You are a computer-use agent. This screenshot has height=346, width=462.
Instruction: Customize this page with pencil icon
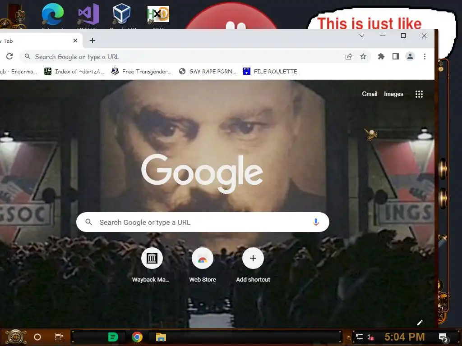click(420, 323)
